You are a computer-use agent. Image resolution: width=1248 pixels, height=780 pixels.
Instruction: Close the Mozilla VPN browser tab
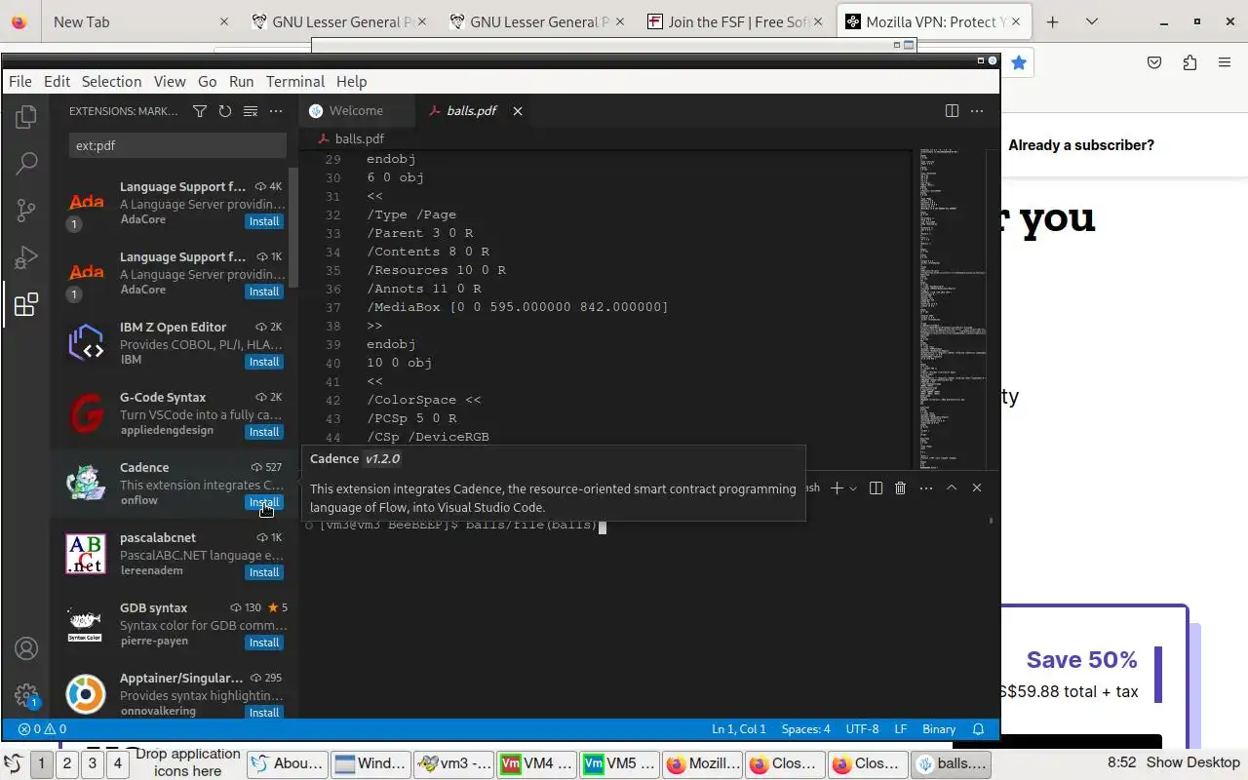coord(1017,21)
